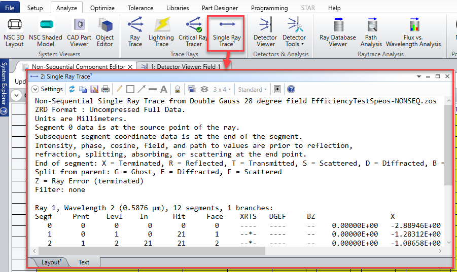Viewport: 457px width, 272px height.
Task: Switch to the Setup ribbon tab
Action: pyautogui.click(x=35, y=8)
